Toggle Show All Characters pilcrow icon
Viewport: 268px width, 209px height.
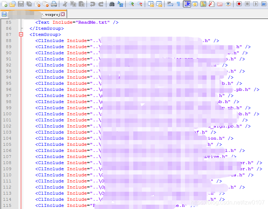[178, 4]
